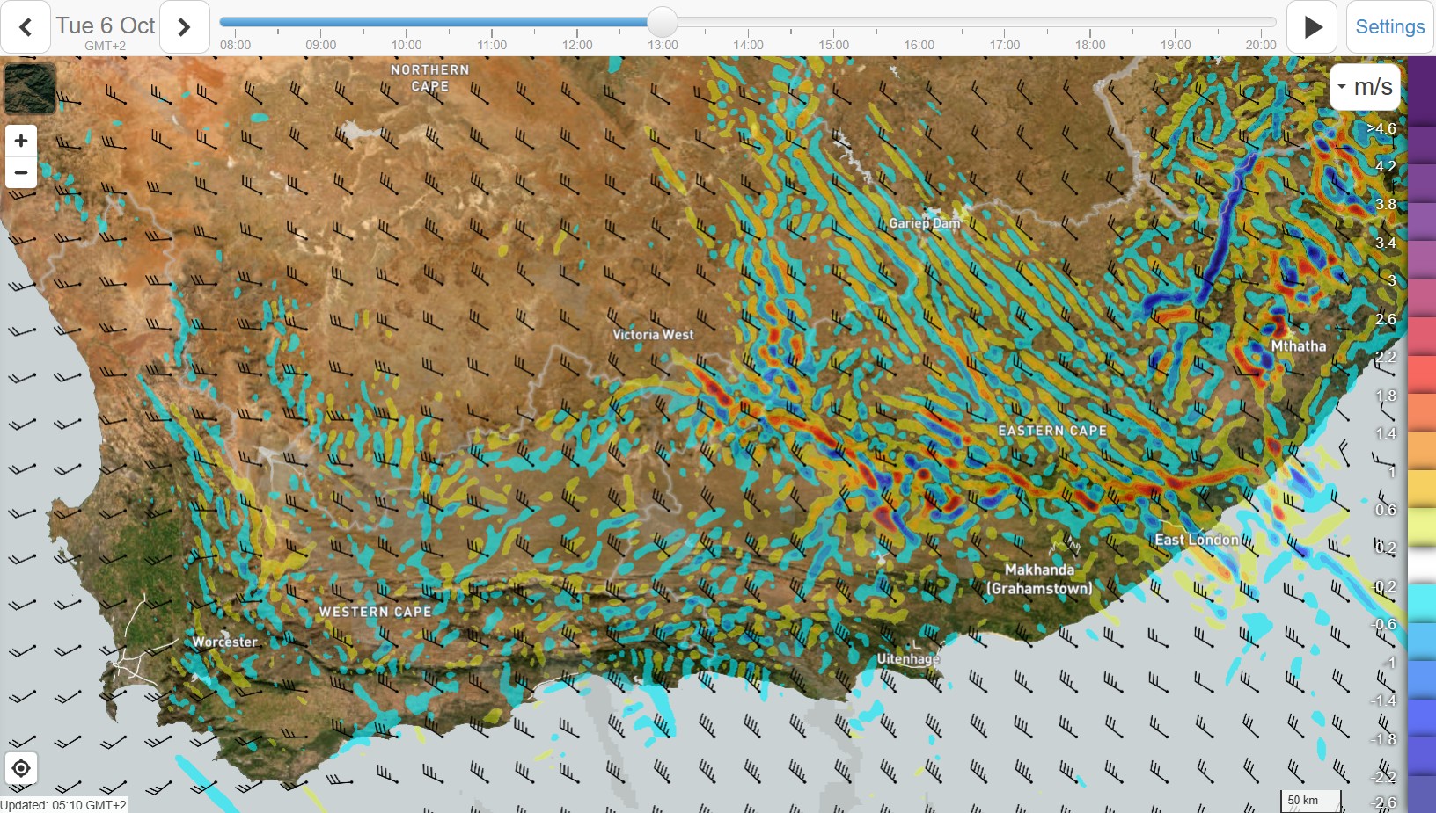Jump timeline to 09:00
The height and width of the screenshot is (813, 1436).
pyautogui.click(x=320, y=45)
